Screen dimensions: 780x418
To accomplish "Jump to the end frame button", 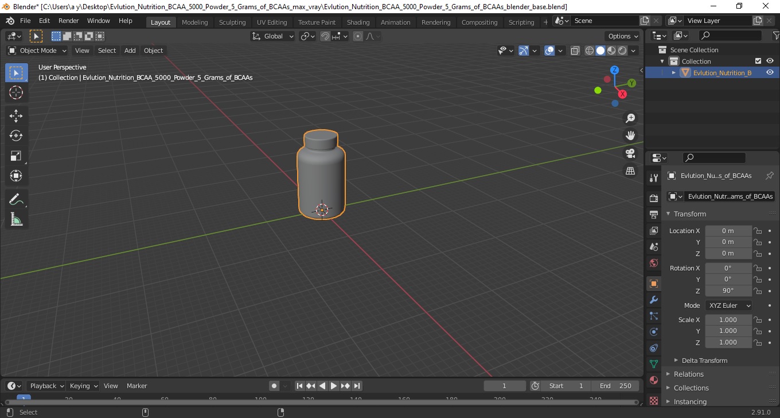I will [x=357, y=386].
